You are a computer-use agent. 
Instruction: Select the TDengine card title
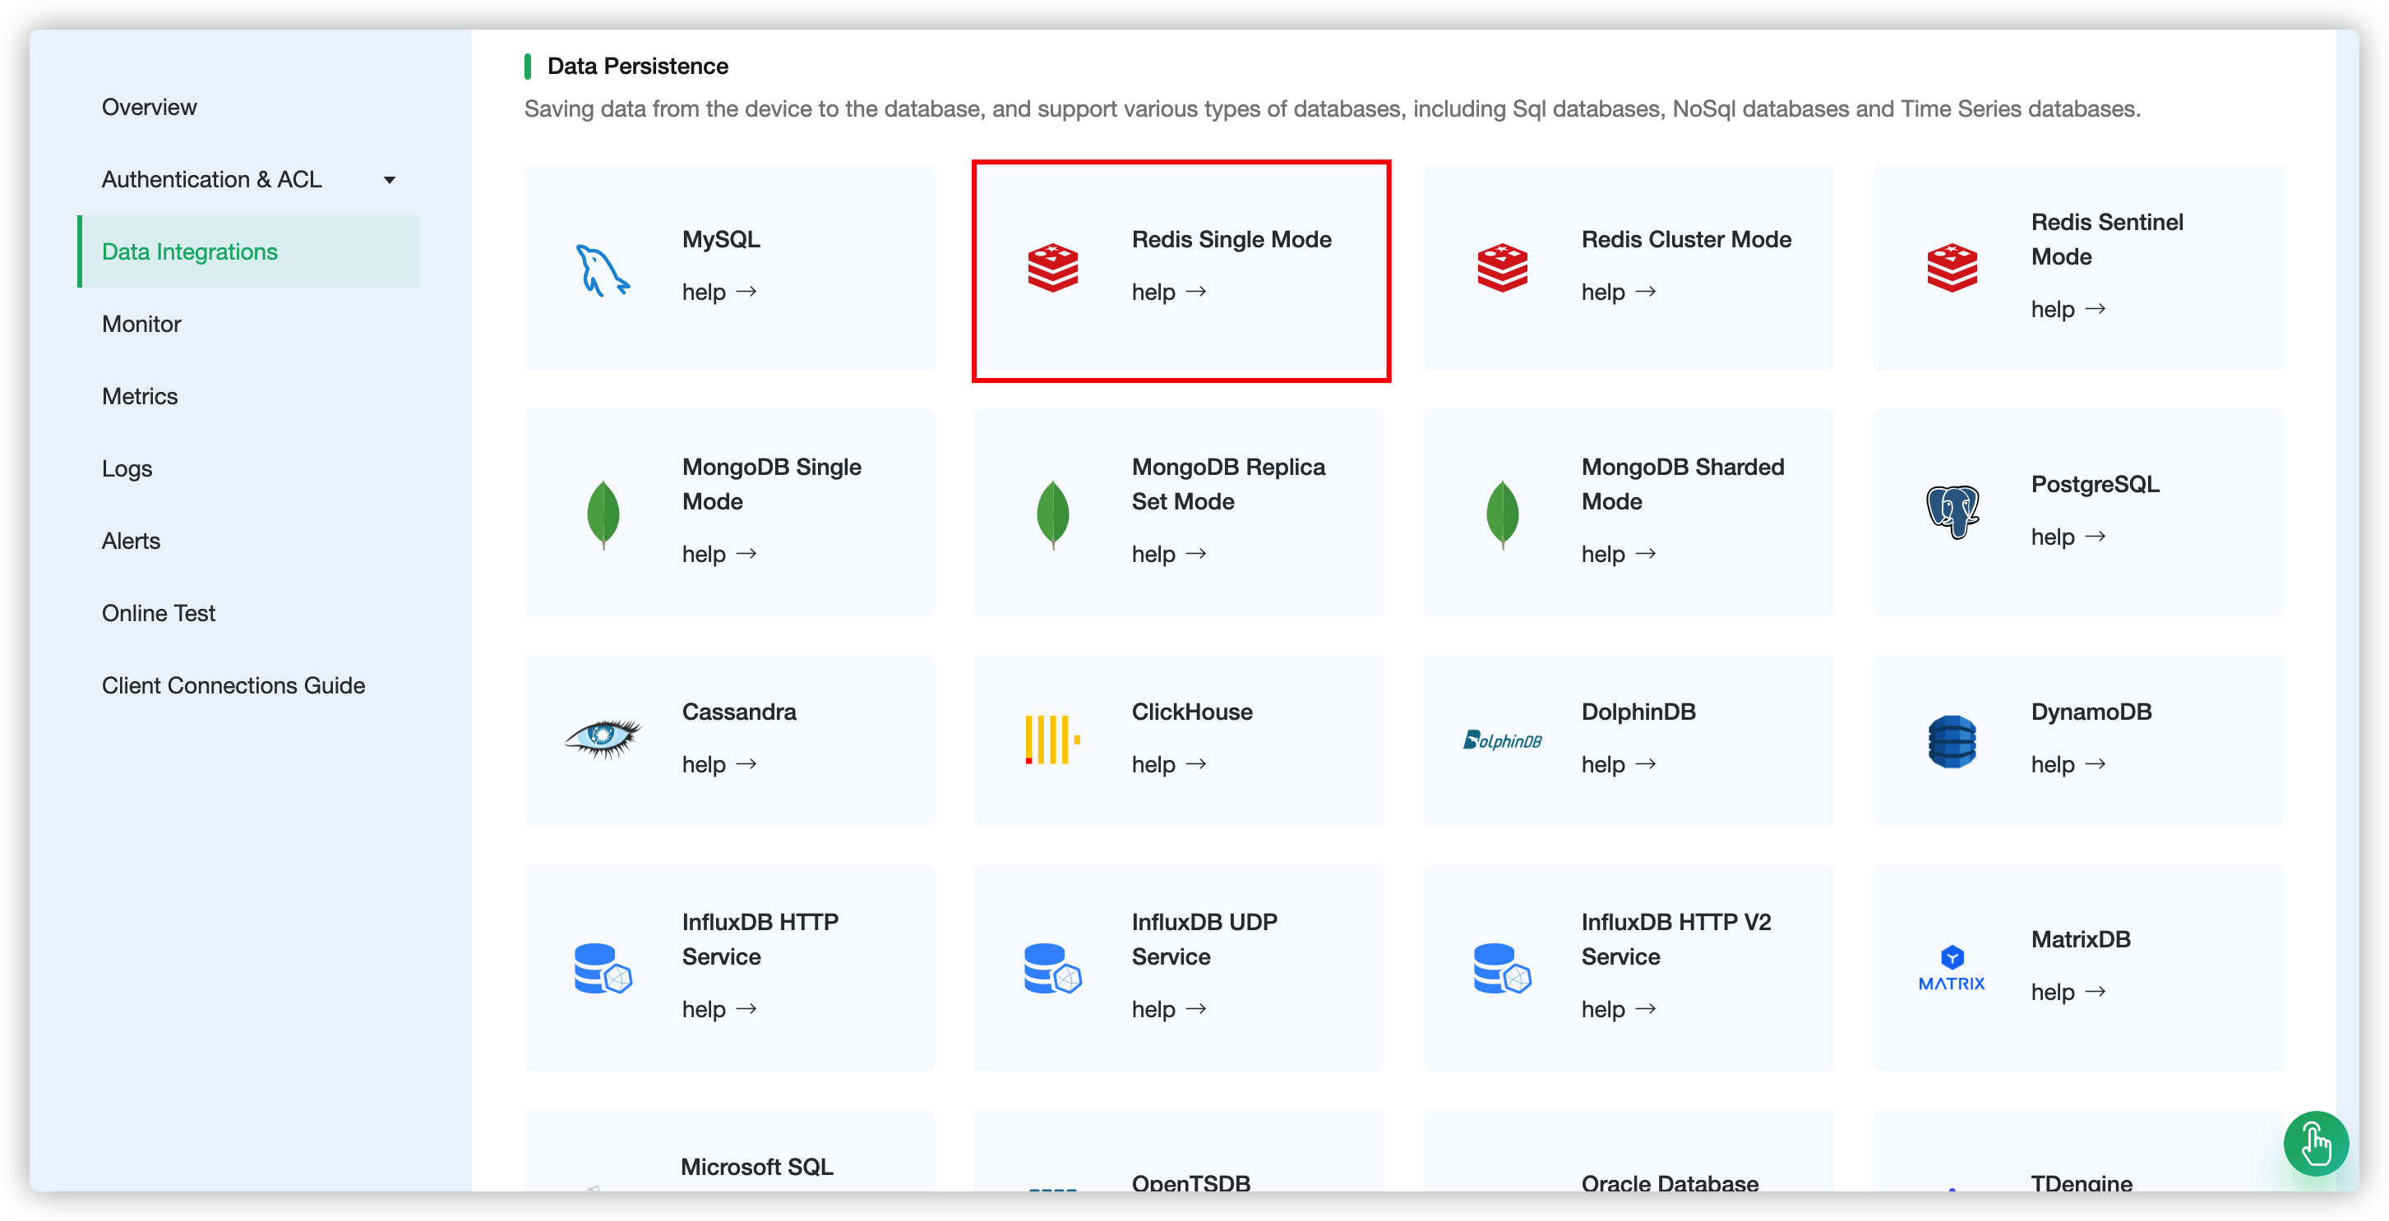coord(2082,1182)
